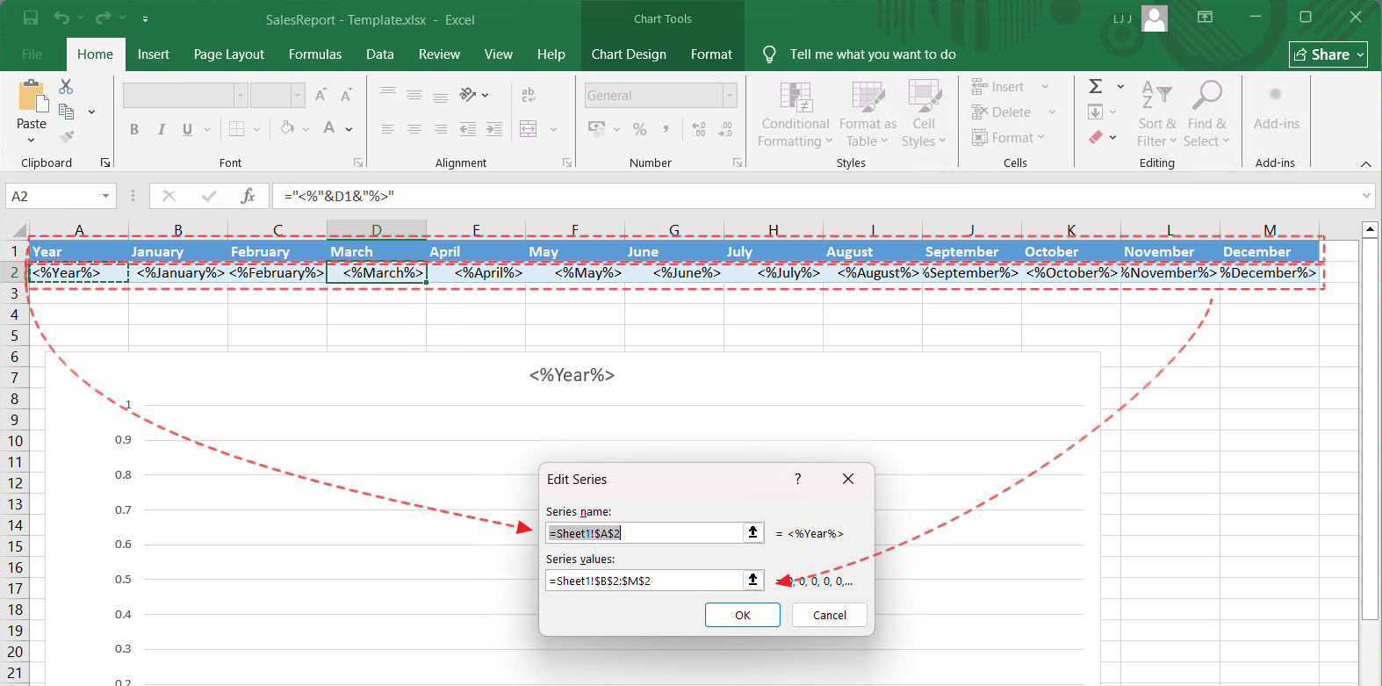Toggle Bold formatting
The image size is (1382, 686).
click(134, 129)
